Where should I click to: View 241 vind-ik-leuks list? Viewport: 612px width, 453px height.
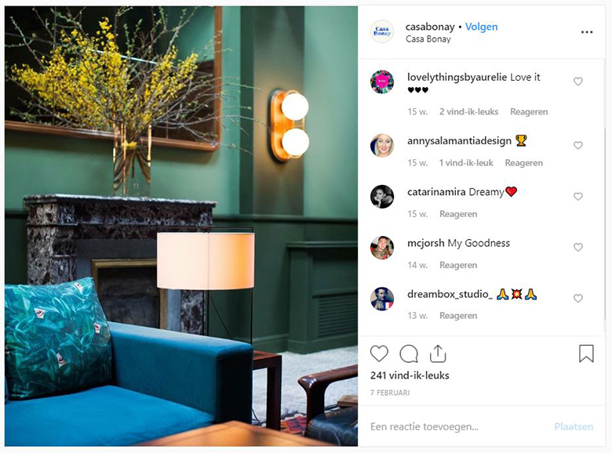410,375
